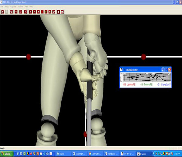This screenshot has height=157, width=182.
Task: Switch to Teaching F... taskbar button
Action: click(x=79, y=154)
